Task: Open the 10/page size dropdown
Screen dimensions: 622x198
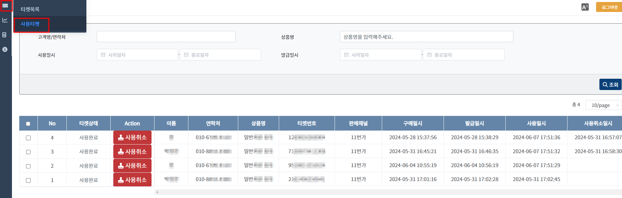Action: pyautogui.click(x=603, y=105)
